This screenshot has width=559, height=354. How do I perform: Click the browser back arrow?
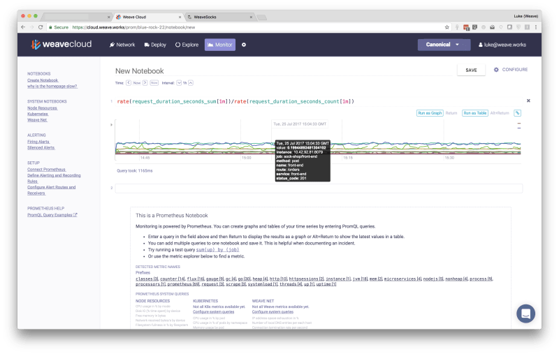tap(23, 27)
